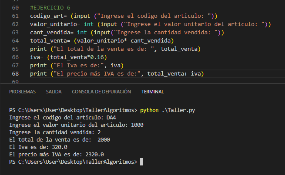The width and height of the screenshot is (285, 175).
Task: Click the total_venta assignment on line 64
Action: [102, 41]
